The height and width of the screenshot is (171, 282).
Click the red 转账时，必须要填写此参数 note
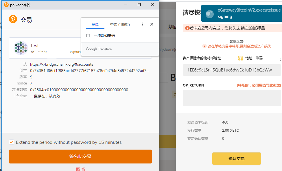click(x=259, y=85)
